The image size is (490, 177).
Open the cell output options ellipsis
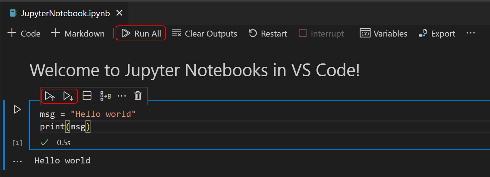click(x=17, y=161)
